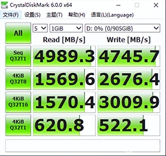Click the Seq read result 4989.3

(x=64, y=56)
